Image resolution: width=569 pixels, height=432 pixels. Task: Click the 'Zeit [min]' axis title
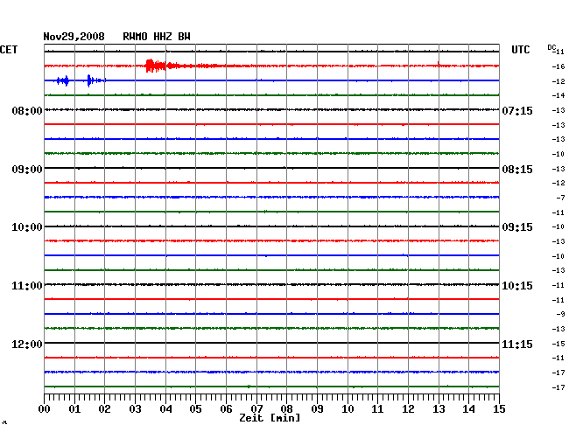(x=270, y=418)
